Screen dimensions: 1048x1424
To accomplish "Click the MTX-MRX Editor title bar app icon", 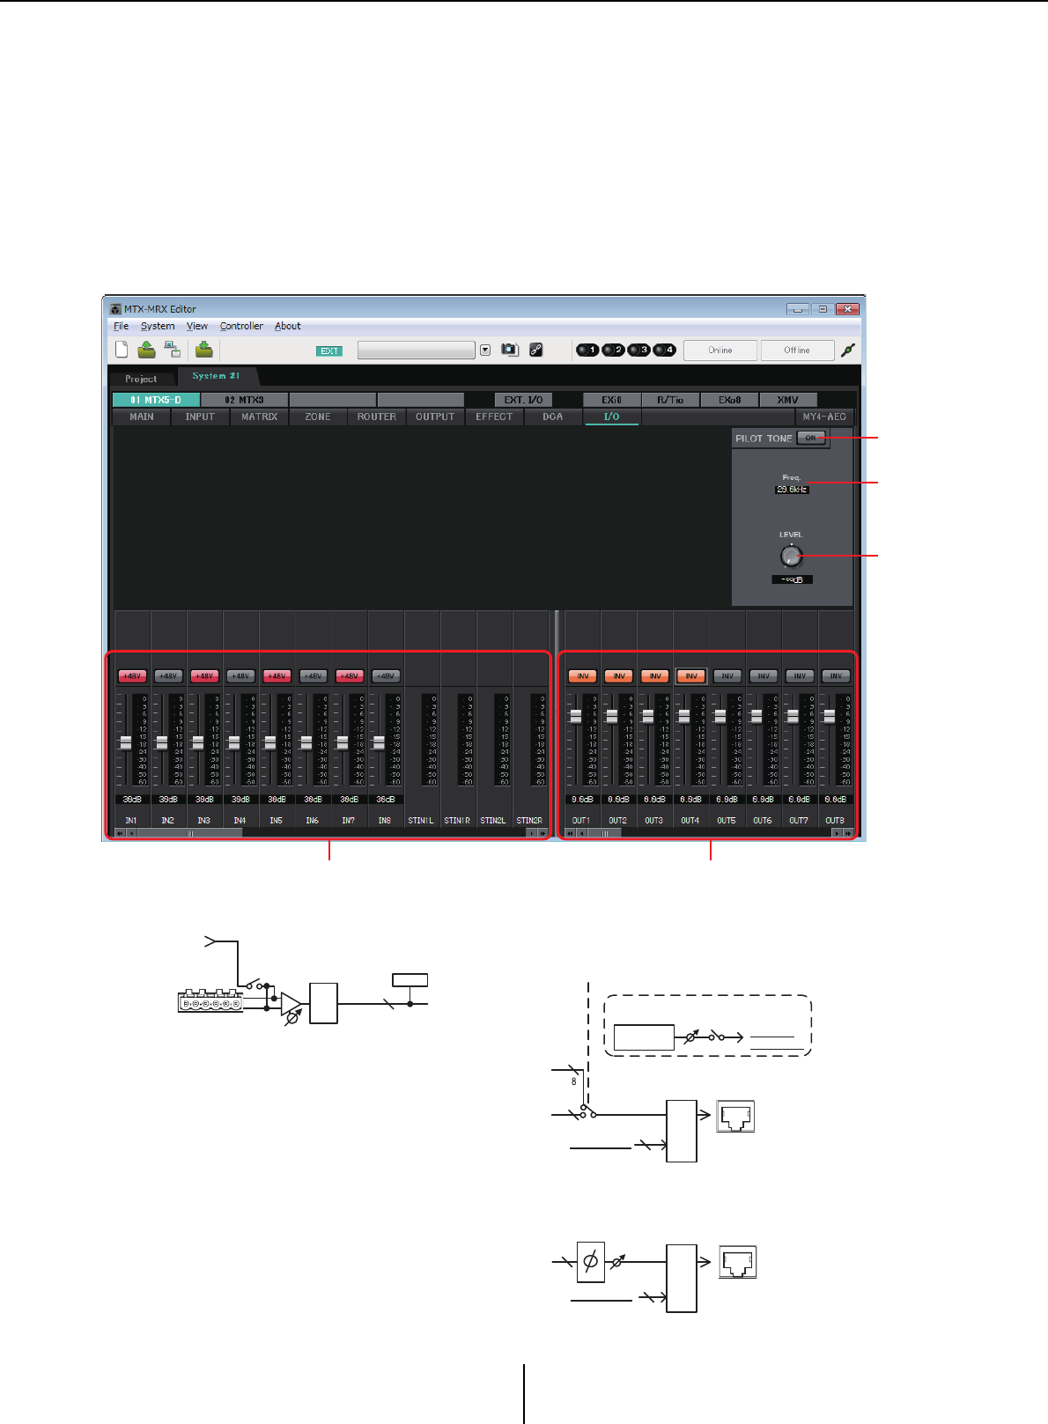I will 114,309.
